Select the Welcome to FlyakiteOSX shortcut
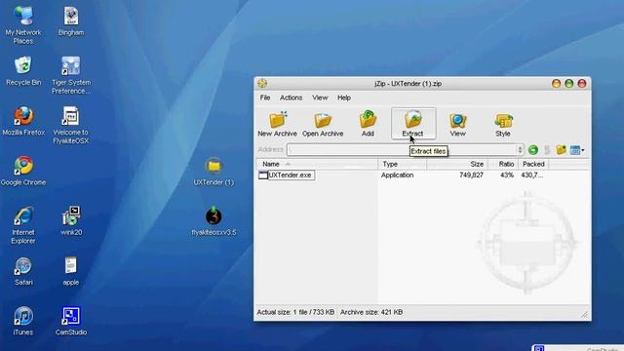 pyautogui.click(x=71, y=125)
